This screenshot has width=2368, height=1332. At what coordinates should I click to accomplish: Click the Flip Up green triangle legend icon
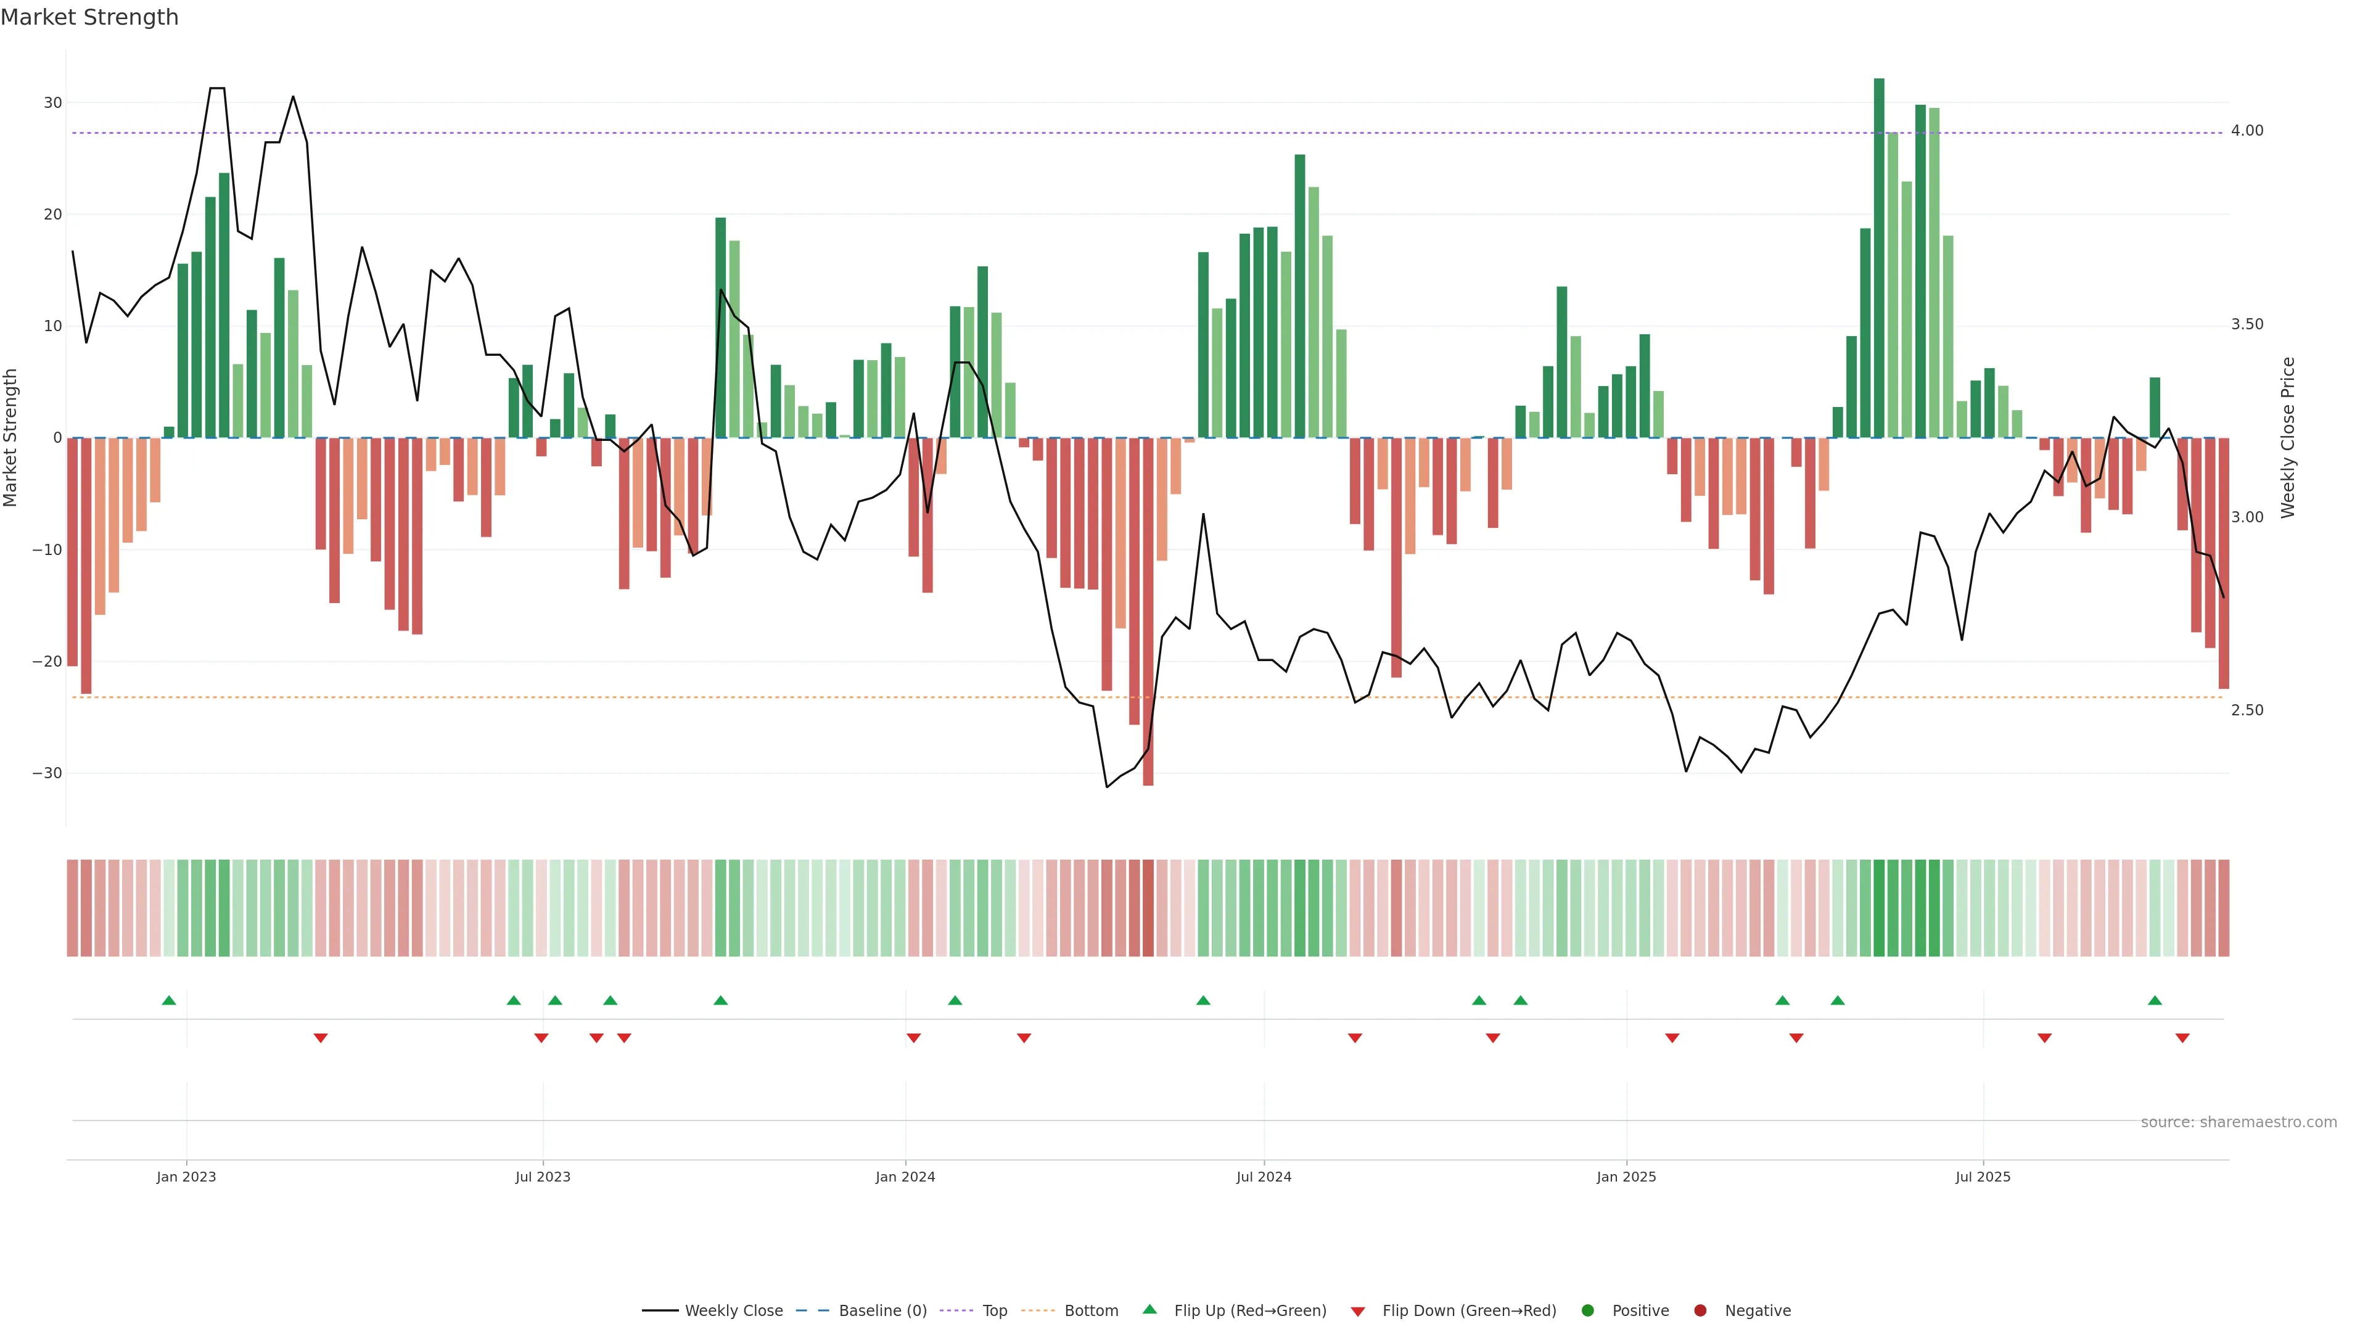1149,1310
